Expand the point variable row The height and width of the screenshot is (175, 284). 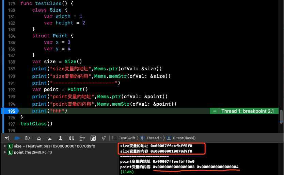click(x=5, y=152)
